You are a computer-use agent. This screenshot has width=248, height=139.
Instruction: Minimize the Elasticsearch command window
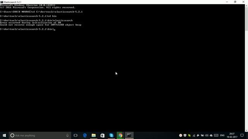(227, 2)
